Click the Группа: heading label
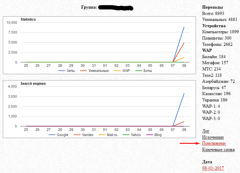Viewport: 240px width, 173px height. (x=89, y=7)
